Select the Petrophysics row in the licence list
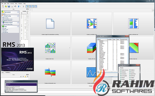155x96 pixels. pos(102,53)
